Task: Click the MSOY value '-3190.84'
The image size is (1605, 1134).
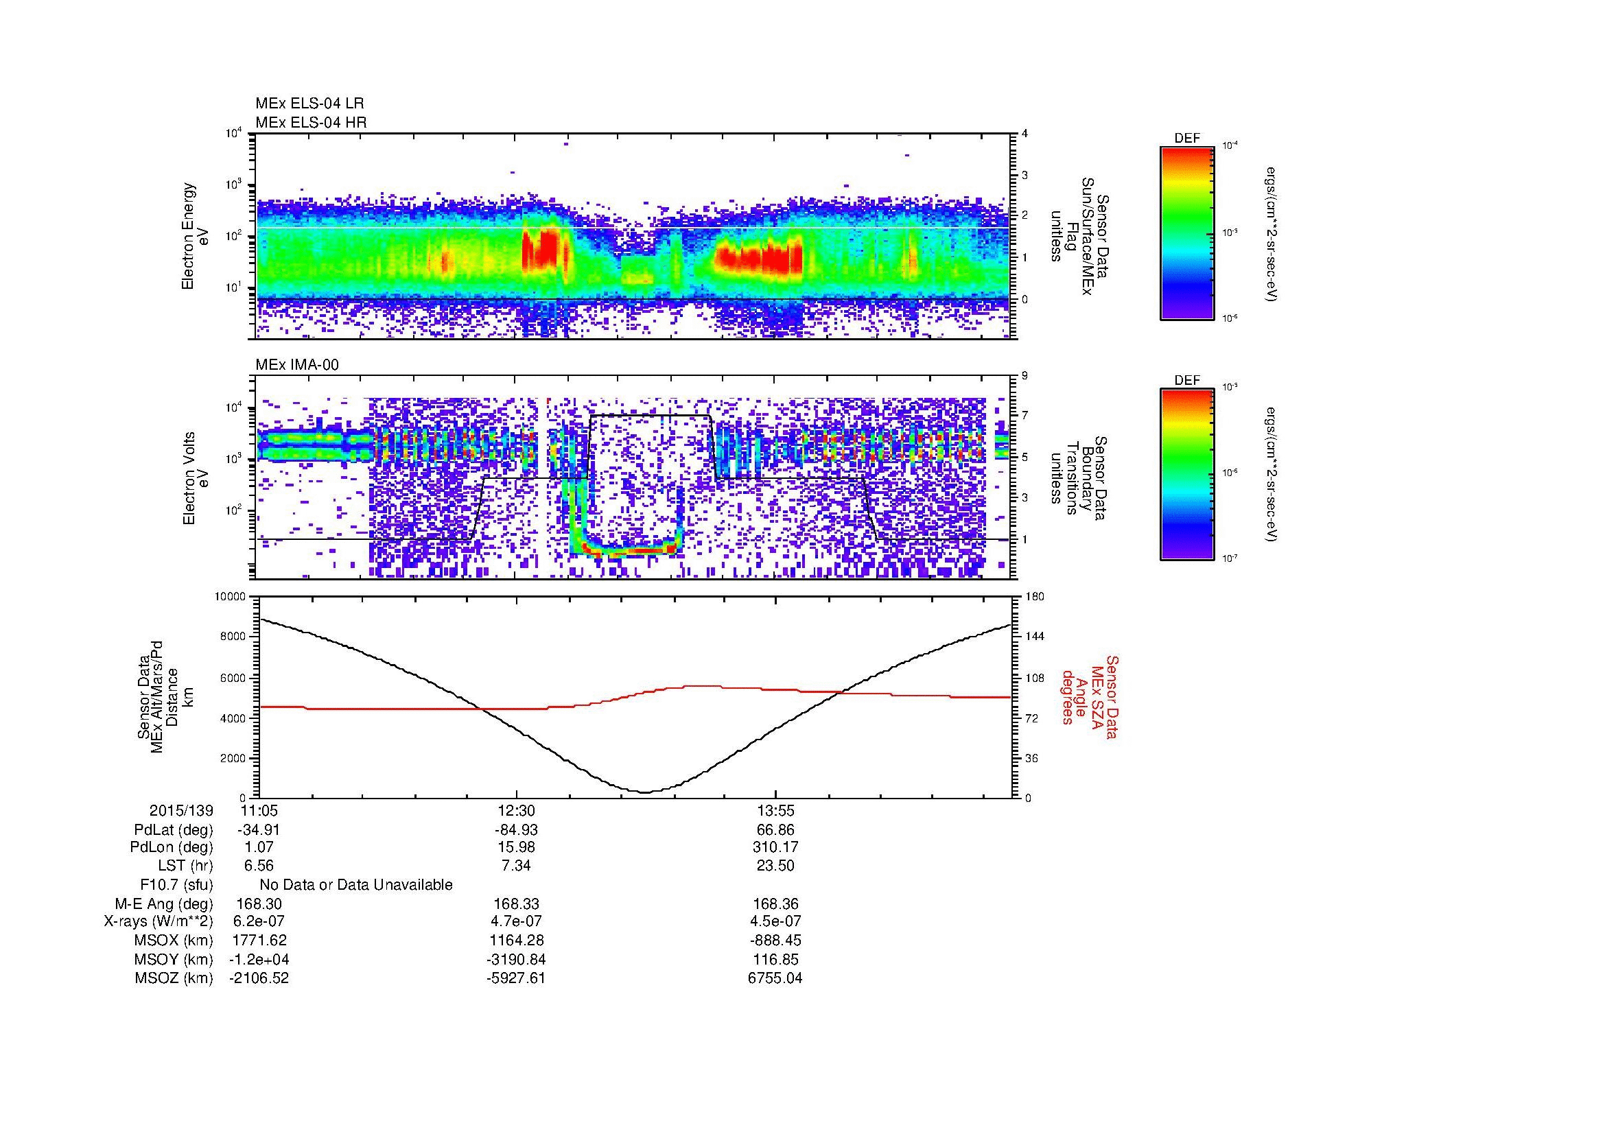Action: click(517, 959)
